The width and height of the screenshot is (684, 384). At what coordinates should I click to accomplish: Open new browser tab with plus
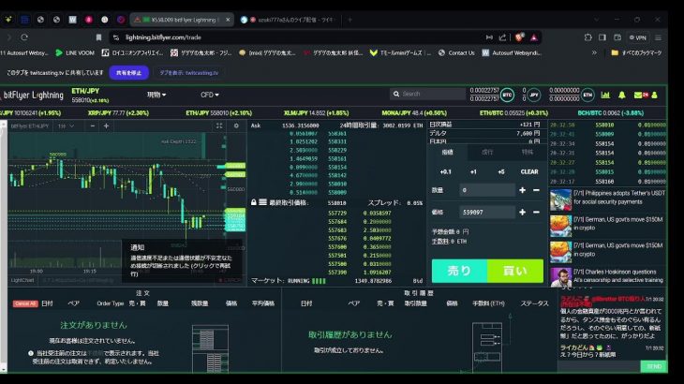(349, 20)
